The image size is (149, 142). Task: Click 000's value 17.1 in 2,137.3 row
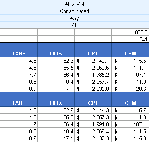[x=56, y=138]
